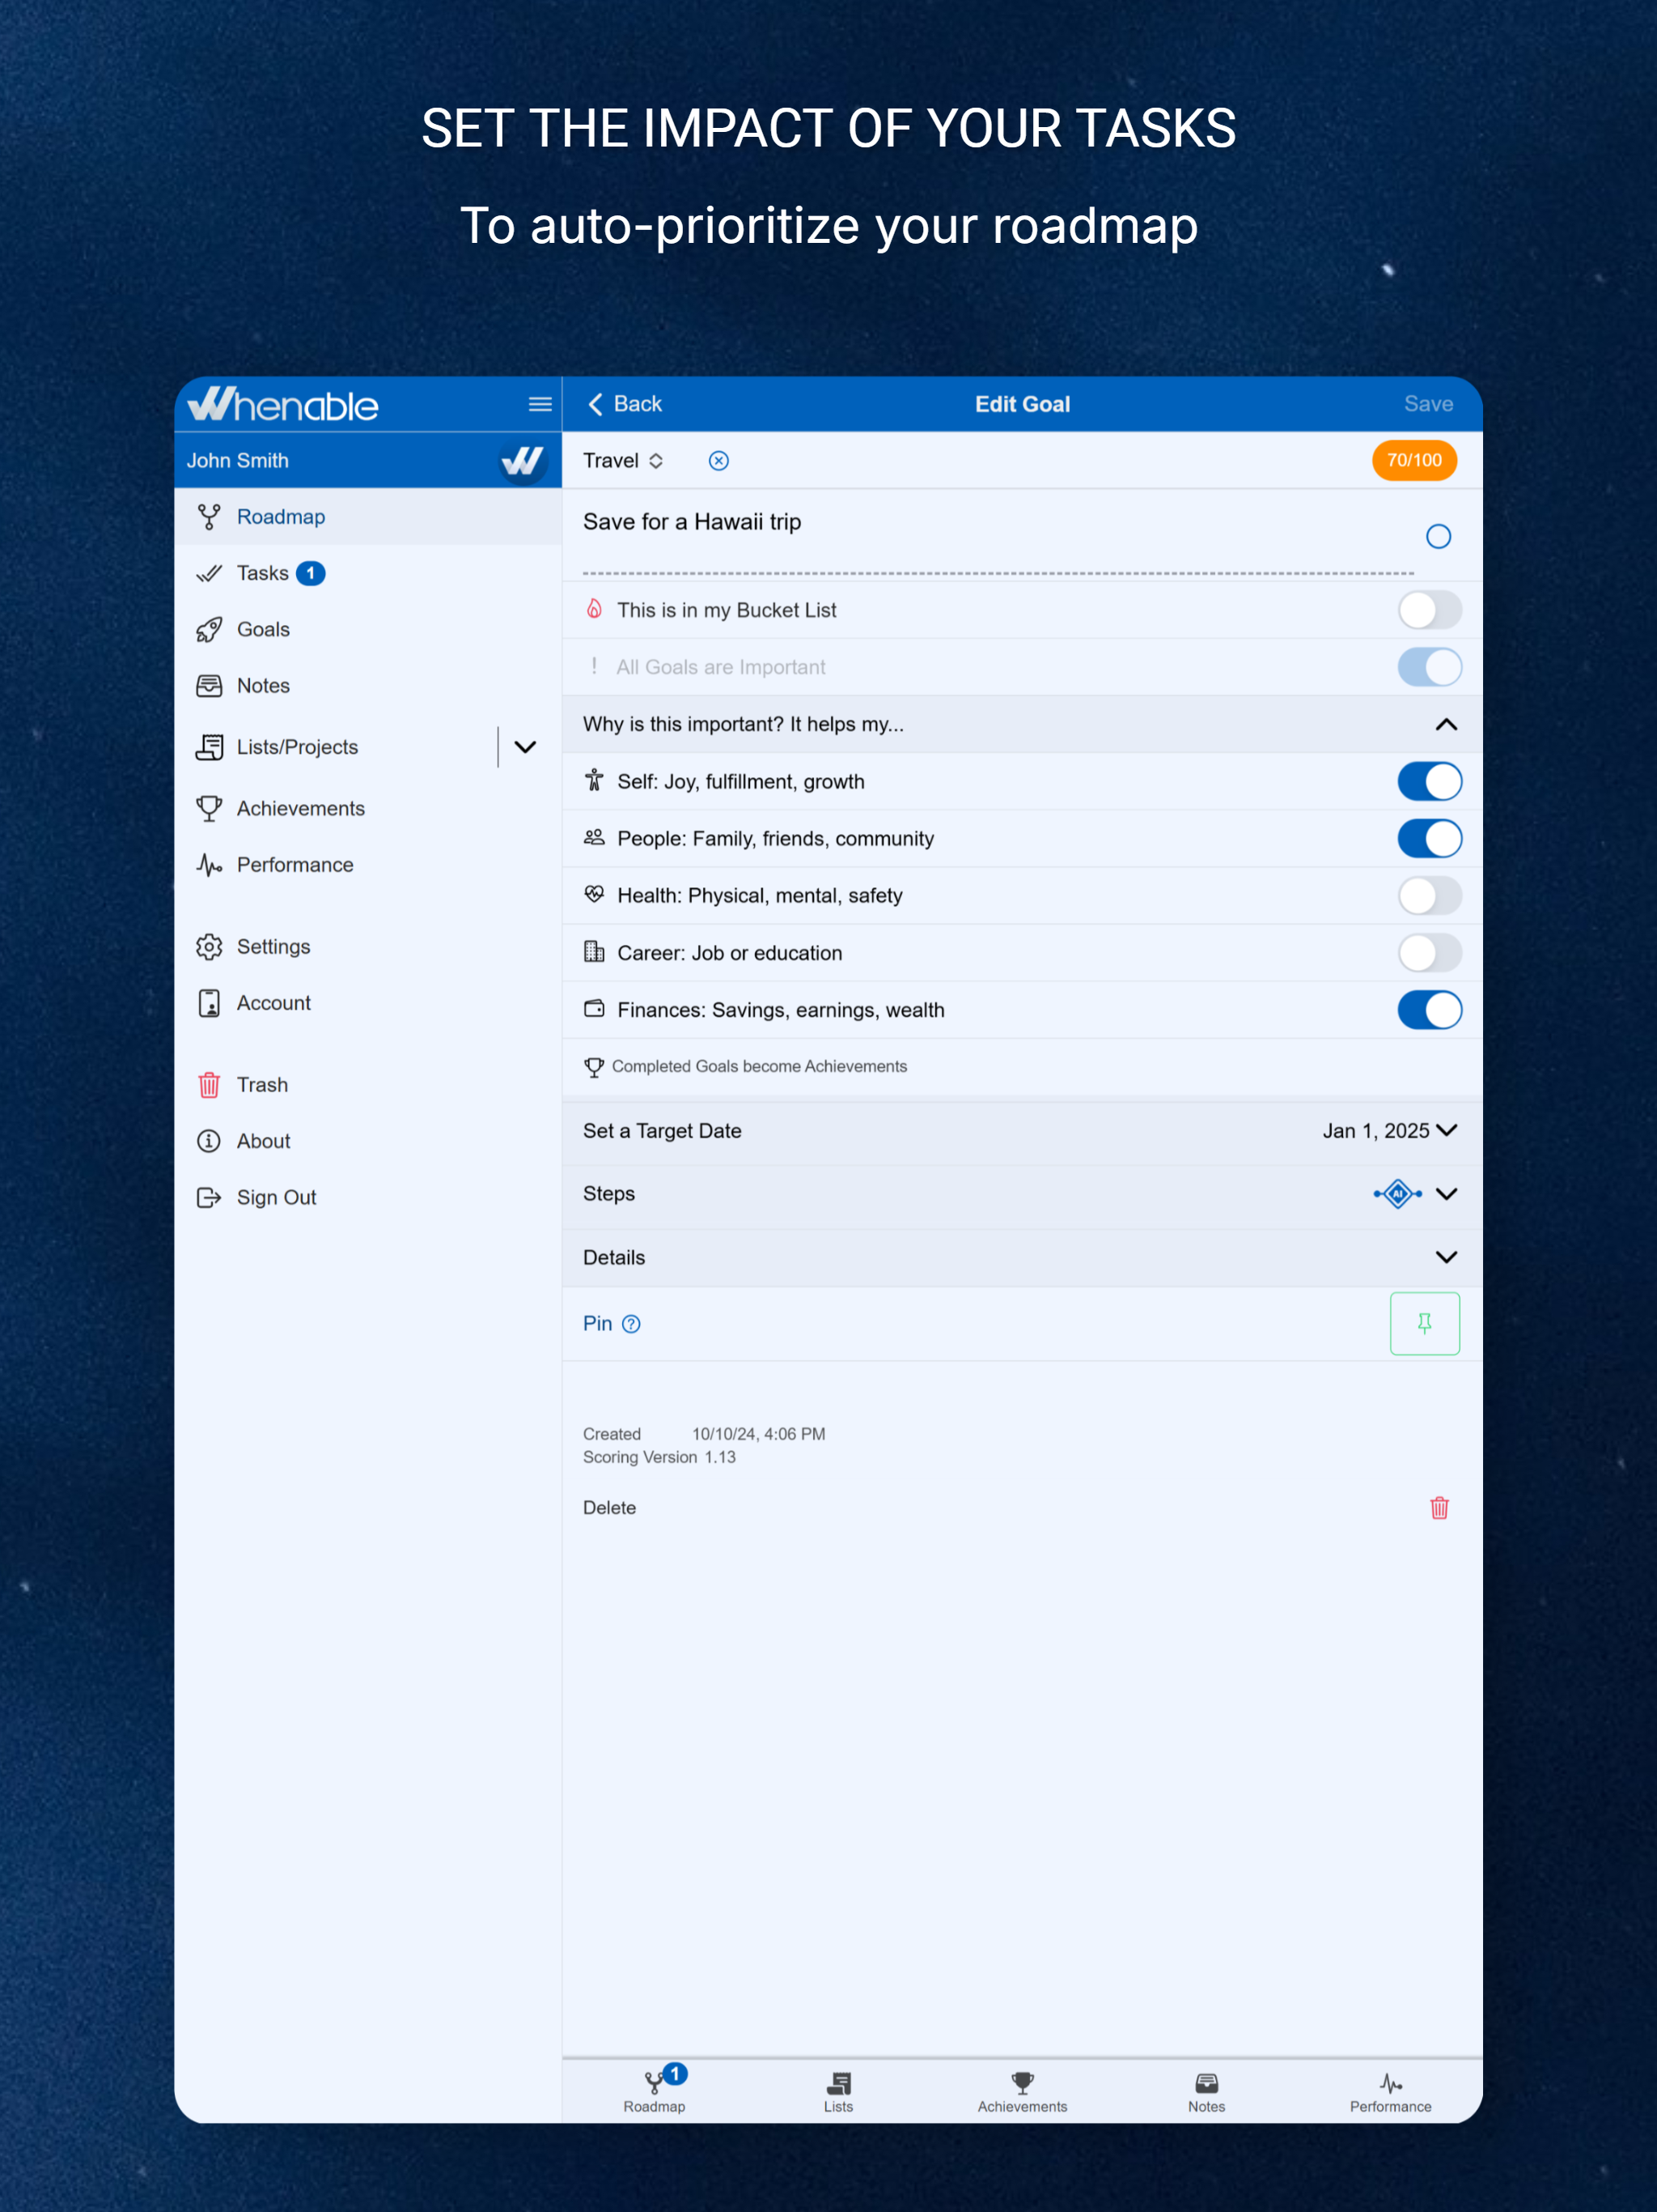The image size is (1657, 2212).
Task: Open the Jan 1, 2025 target date dropdown
Action: [x=1389, y=1131]
